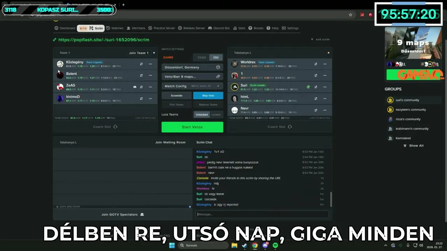Open the Match Config dropdown

(192, 86)
